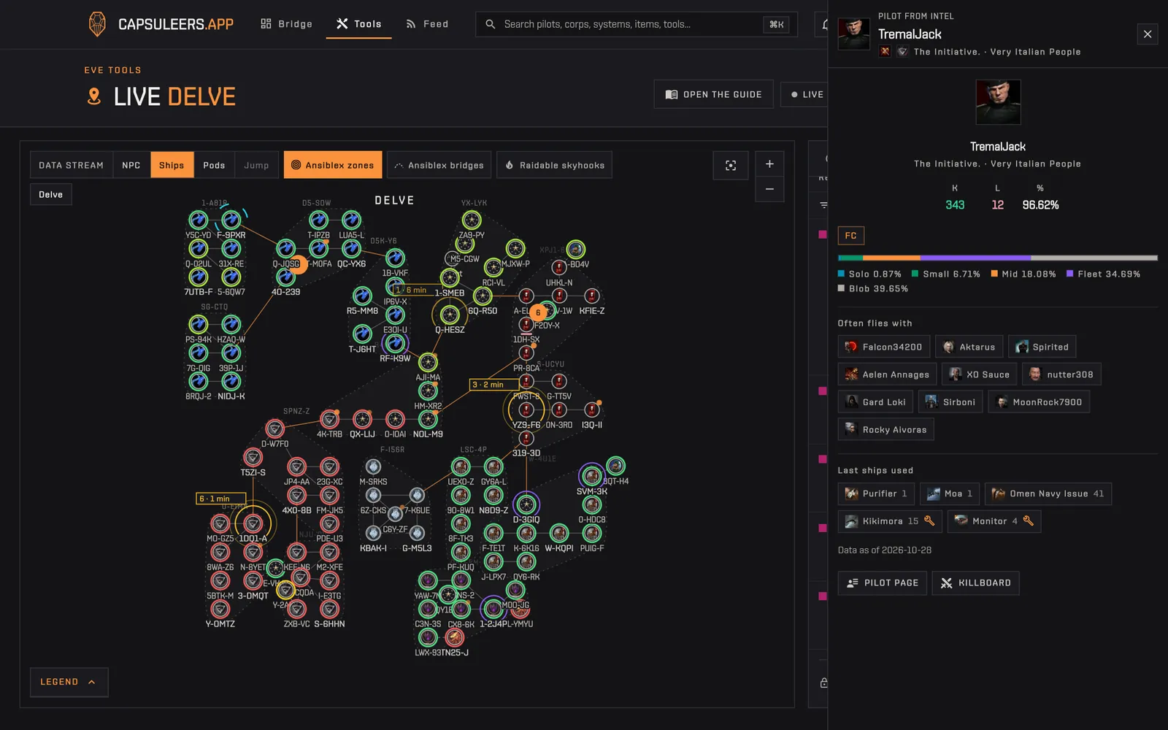Click the purple Fleet segment of bar
Screen dimensions: 1168x730
[x=975, y=258]
